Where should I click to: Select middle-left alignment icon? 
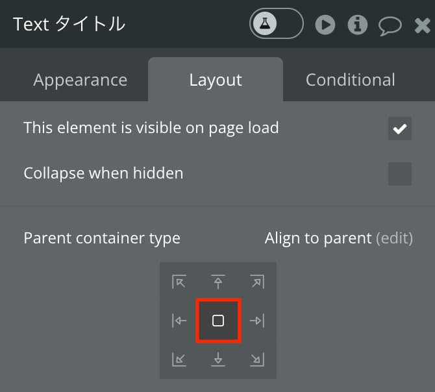[179, 321]
